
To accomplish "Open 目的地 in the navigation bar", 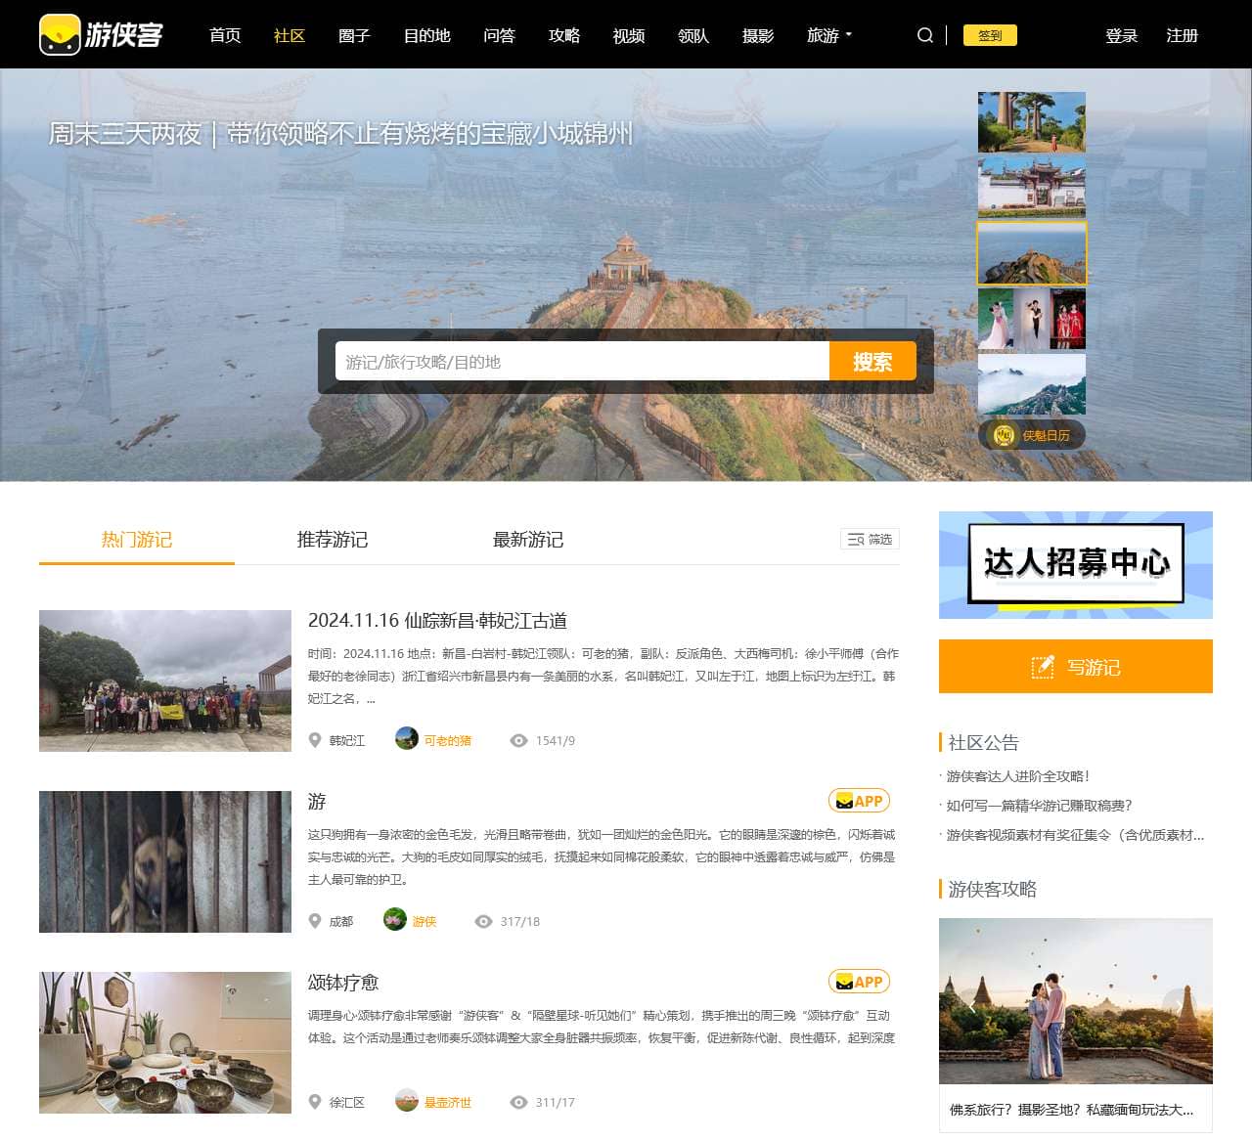I will click(426, 35).
